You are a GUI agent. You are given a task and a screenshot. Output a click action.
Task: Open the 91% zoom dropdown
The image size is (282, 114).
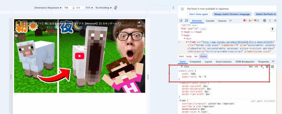pos(89,8)
